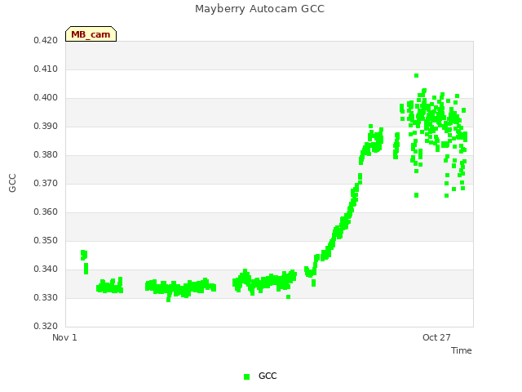This screenshot has width=522, height=392.
Task: Click the 0.380 y-axis label
Action: click(x=46, y=154)
